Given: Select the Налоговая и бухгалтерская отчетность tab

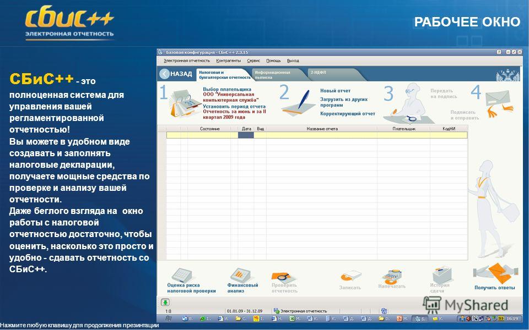Looking at the screenshot, I should coord(224,75).
